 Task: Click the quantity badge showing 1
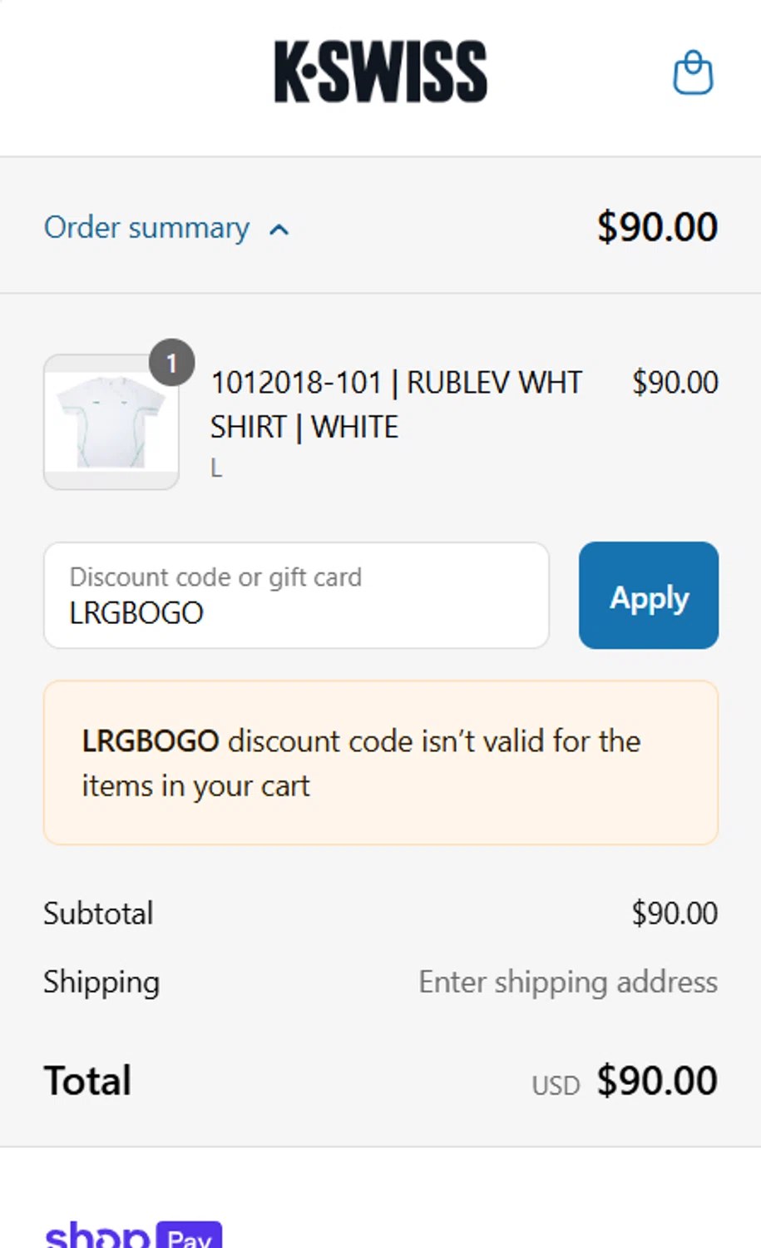(x=172, y=363)
